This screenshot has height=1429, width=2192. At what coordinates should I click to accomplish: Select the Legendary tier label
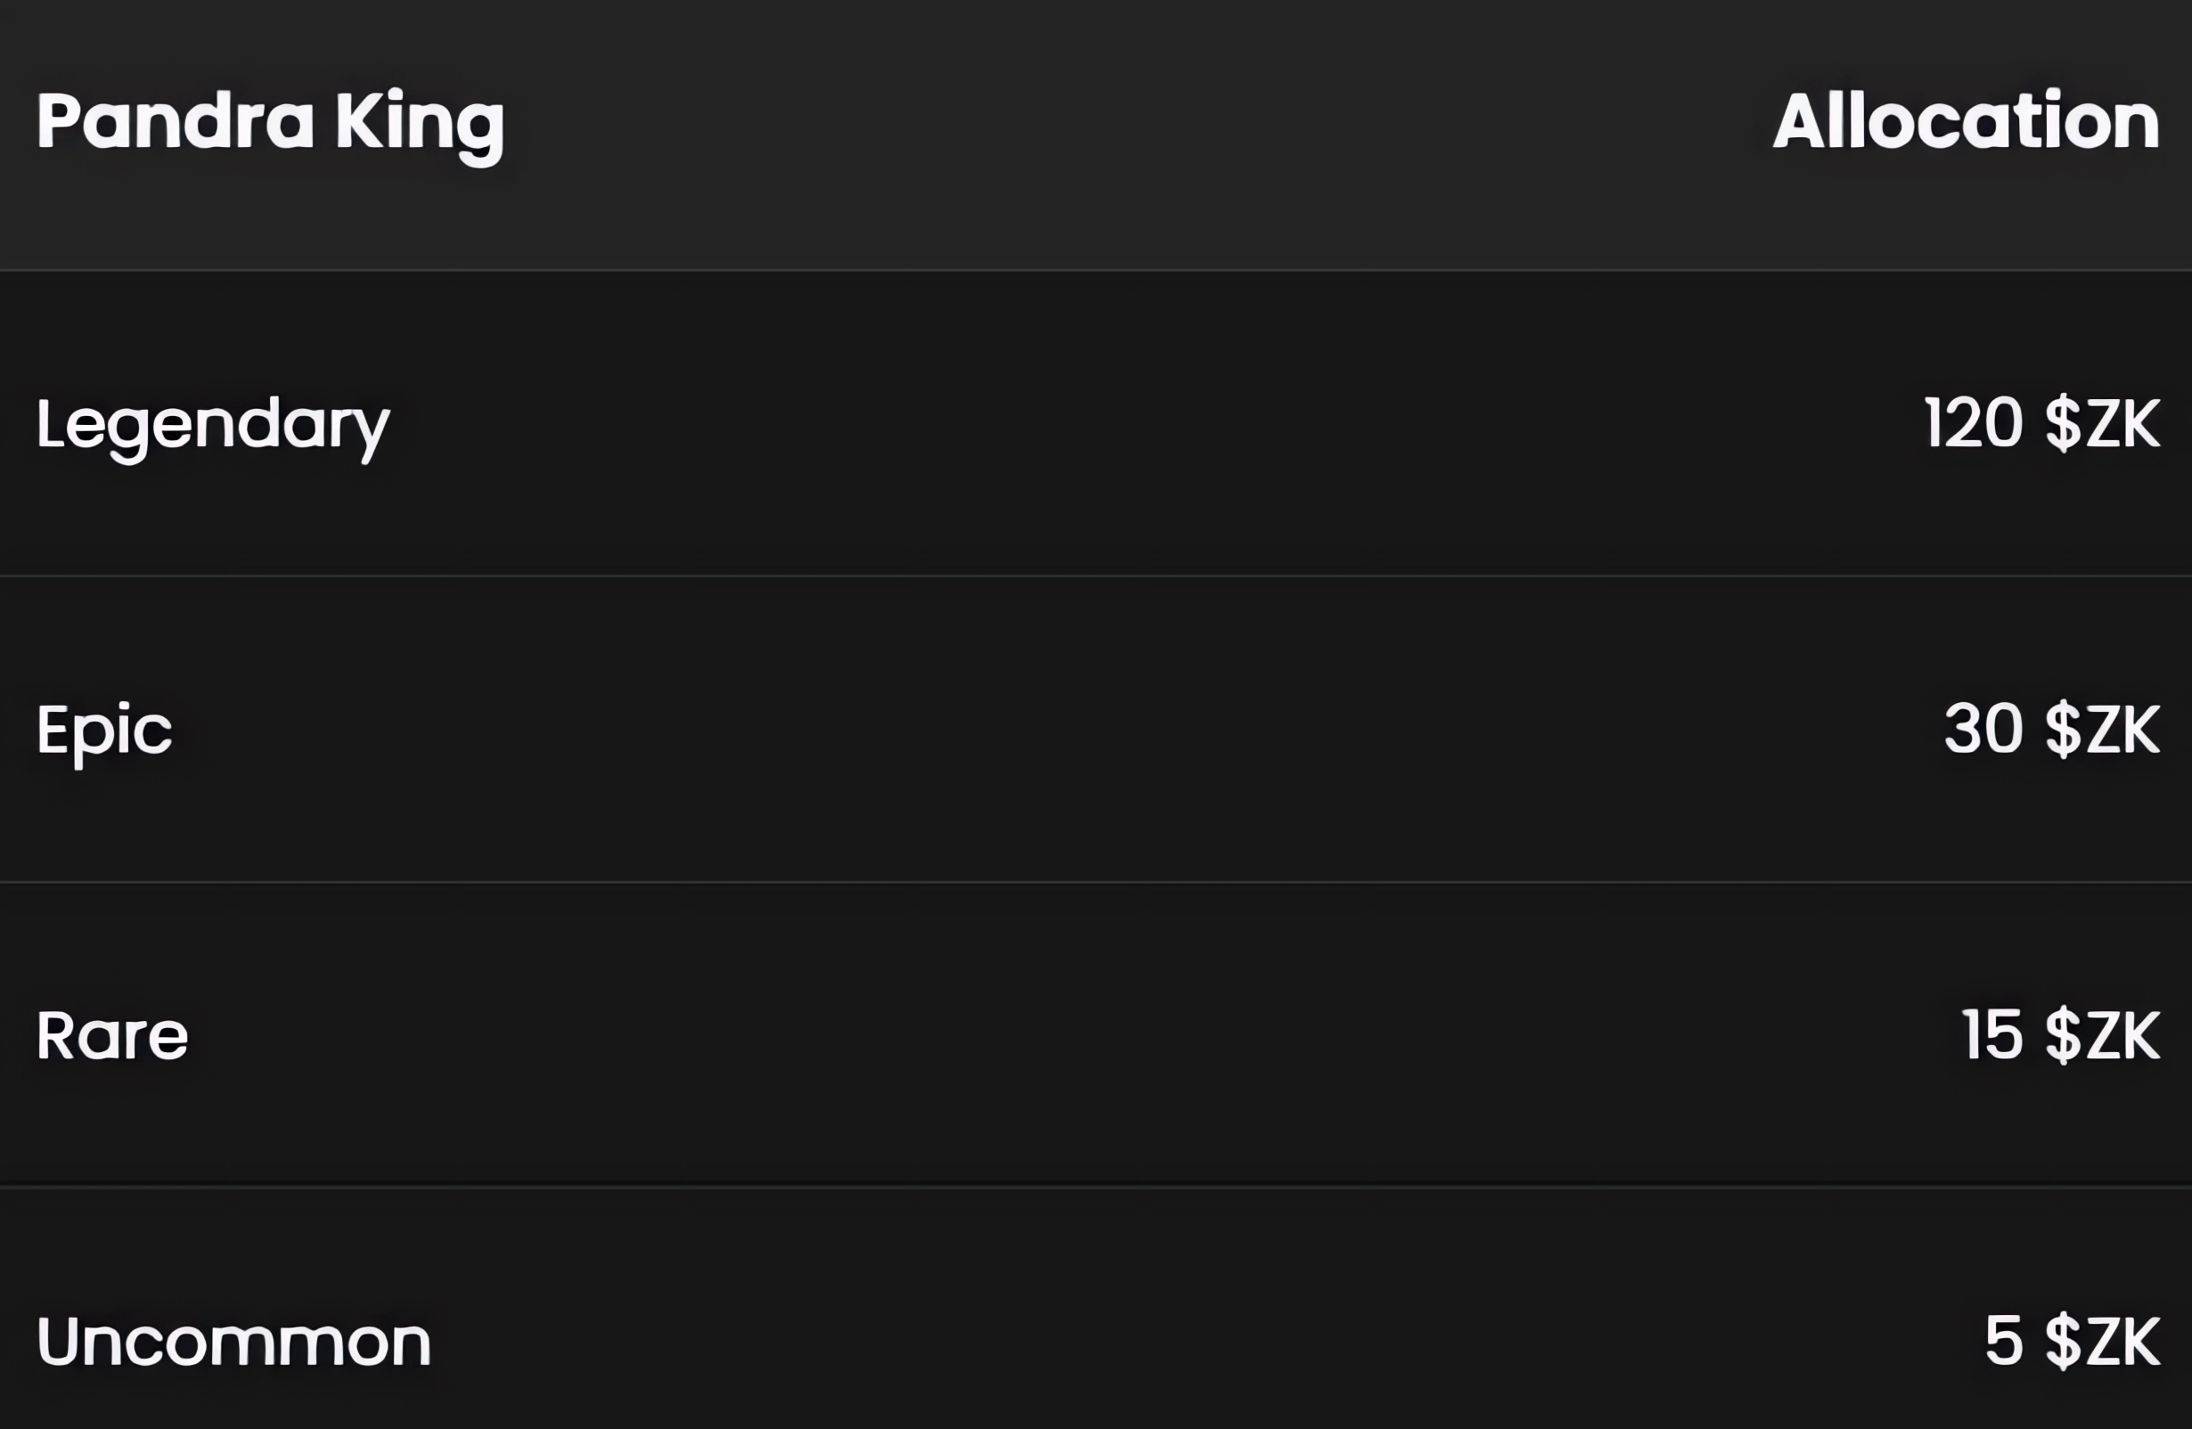pos(213,425)
